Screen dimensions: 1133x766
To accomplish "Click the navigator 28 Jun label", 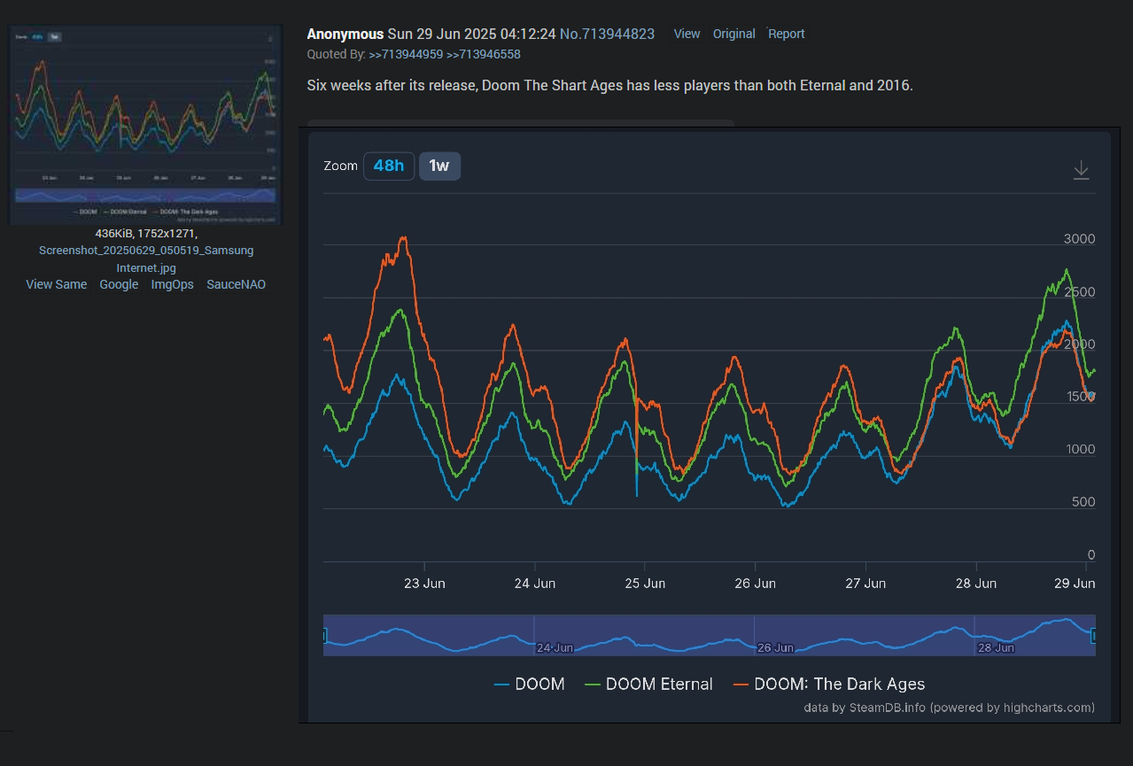I will pos(996,647).
